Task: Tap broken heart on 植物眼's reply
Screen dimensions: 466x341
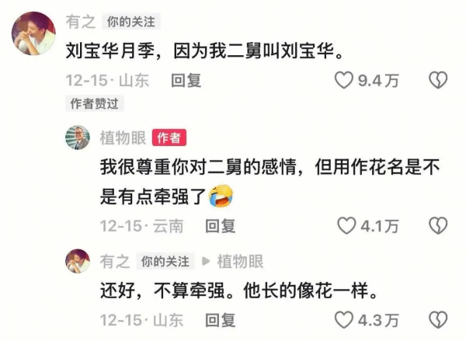Action: point(438,225)
